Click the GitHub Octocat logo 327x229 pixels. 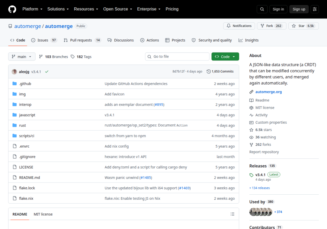tap(12, 9)
